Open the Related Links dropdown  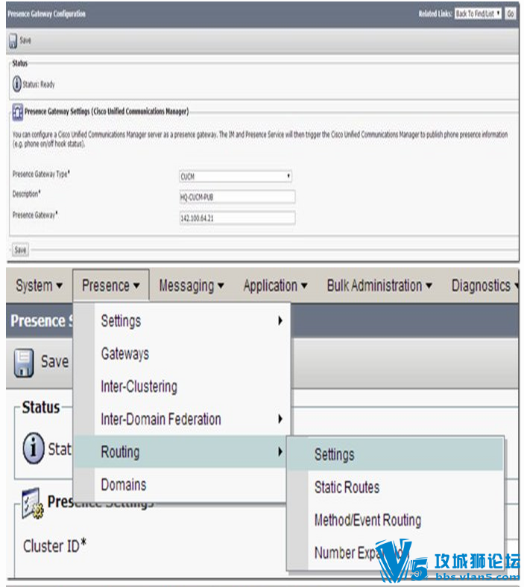[x=478, y=14]
